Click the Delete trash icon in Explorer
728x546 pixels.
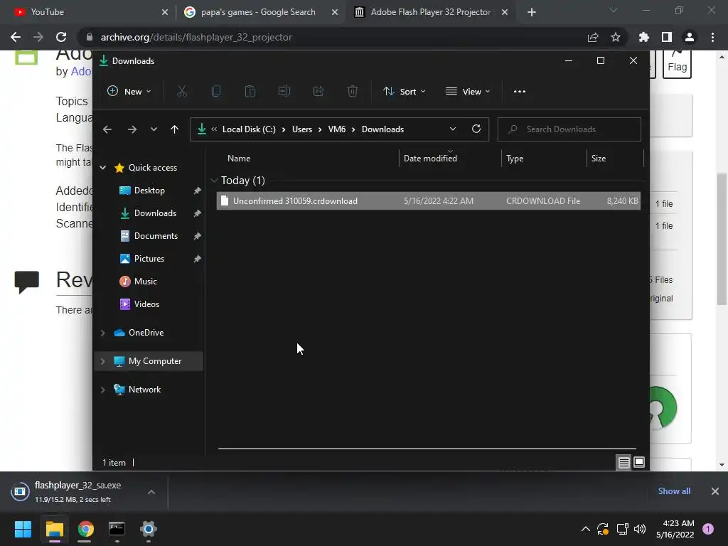[353, 92]
